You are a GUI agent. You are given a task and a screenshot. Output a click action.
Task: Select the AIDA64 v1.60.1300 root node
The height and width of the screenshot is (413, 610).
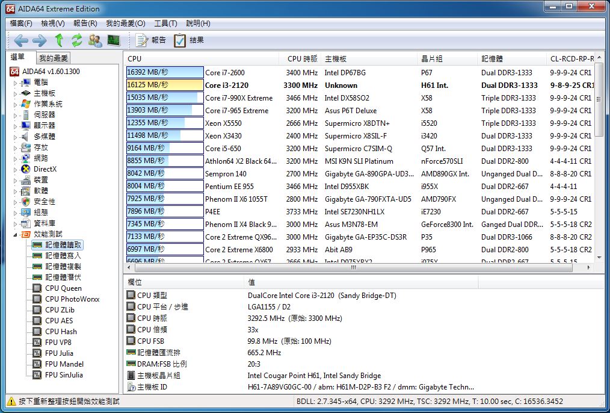51,72
